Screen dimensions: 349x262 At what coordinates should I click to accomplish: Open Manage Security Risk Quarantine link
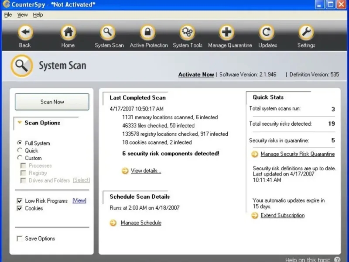(298, 154)
